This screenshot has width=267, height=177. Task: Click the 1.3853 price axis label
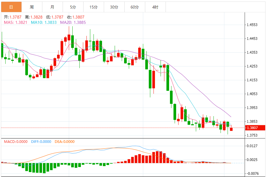252,121
